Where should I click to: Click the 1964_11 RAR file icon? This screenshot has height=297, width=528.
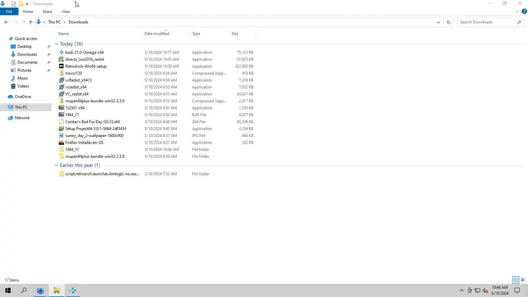(x=61, y=115)
